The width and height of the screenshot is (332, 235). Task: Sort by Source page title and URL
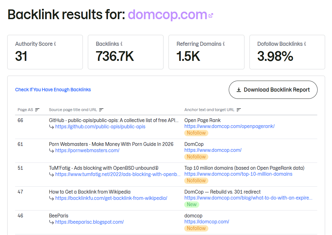click(x=101, y=110)
